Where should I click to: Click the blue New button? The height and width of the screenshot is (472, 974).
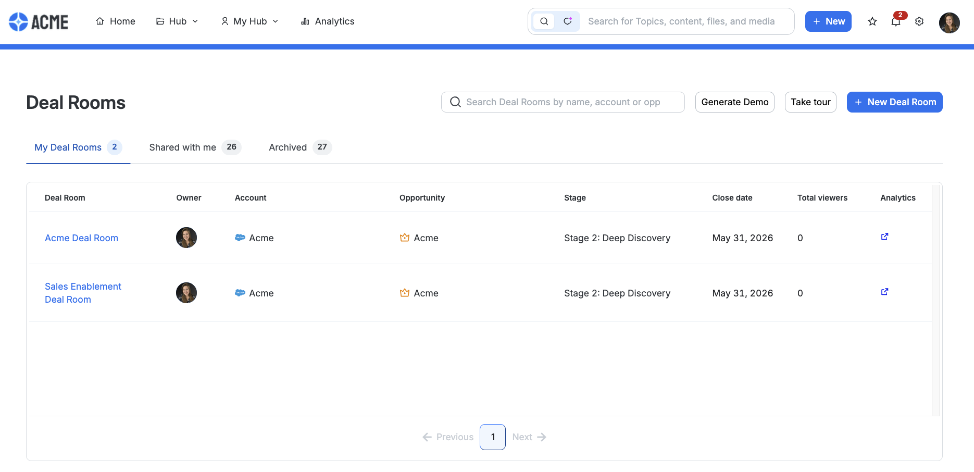tap(828, 21)
